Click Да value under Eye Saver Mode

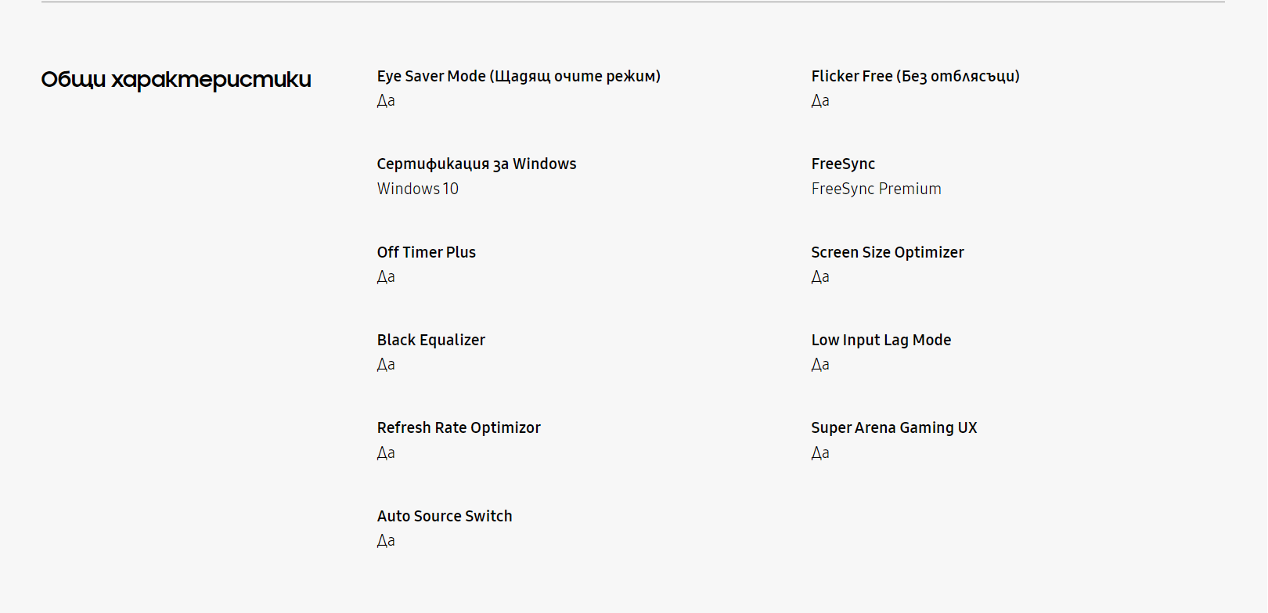[x=386, y=101]
